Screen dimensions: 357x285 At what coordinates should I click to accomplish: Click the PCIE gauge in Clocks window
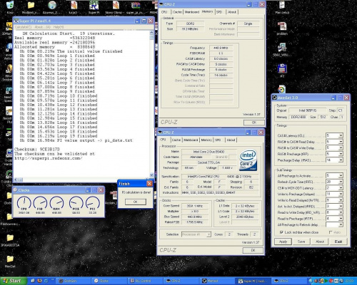click(76, 203)
